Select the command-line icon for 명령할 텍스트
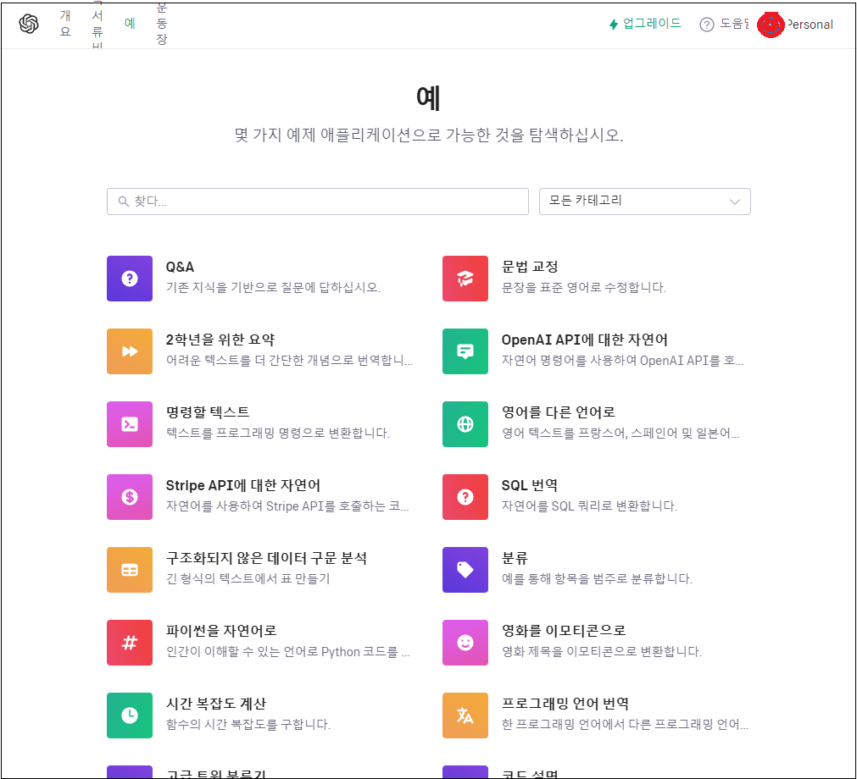Image resolution: width=857 pixels, height=779 pixels. point(129,423)
